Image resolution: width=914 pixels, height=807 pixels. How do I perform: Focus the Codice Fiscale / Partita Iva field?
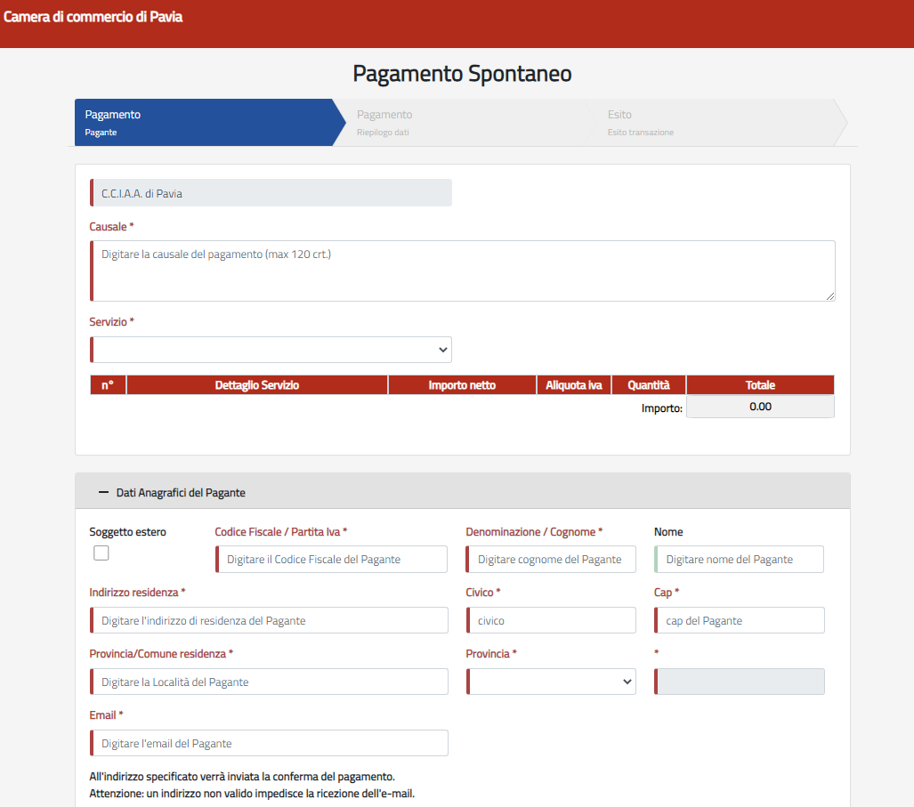pyautogui.click(x=331, y=560)
